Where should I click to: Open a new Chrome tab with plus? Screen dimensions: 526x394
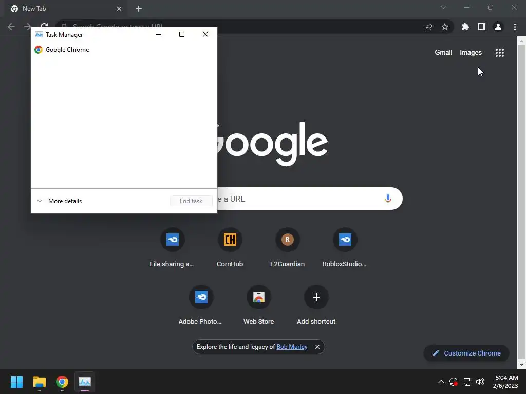(139, 9)
